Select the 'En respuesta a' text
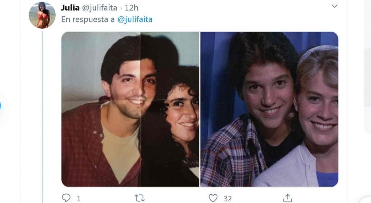Screen dimensions: 371x203 tap(88, 19)
